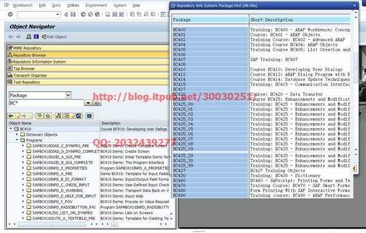Screen dimensions: 366x233
Task: Open the Workbench menu
Action: [x=22, y=5]
